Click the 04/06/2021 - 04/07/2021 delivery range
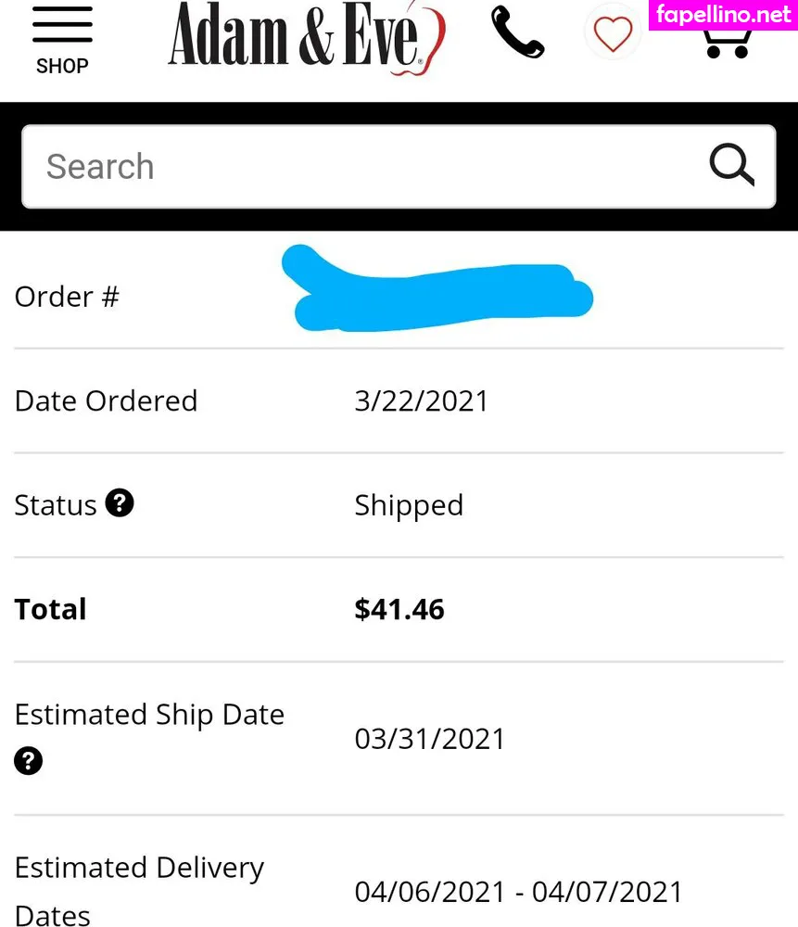Screen dimensions: 798x927 pos(518,892)
